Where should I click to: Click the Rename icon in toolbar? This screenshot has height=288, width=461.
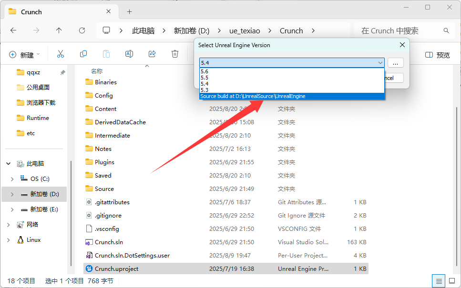tap(129, 54)
